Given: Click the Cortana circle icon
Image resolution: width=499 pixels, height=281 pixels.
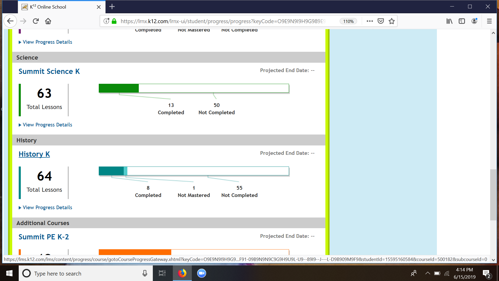Looking at the screenshot, I should click(x=27, y=273).
